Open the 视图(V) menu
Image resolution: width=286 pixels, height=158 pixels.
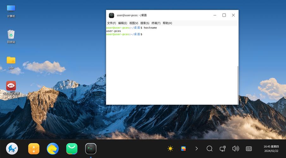click(134, 23)
